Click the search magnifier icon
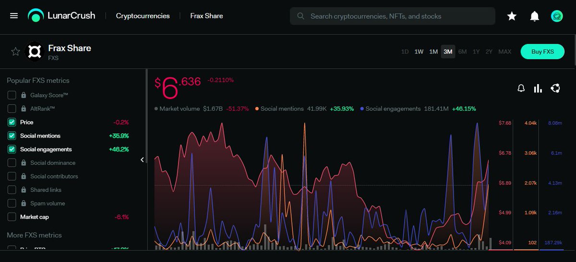The width and height of the screenshot is (576, 262). [301, 16]
